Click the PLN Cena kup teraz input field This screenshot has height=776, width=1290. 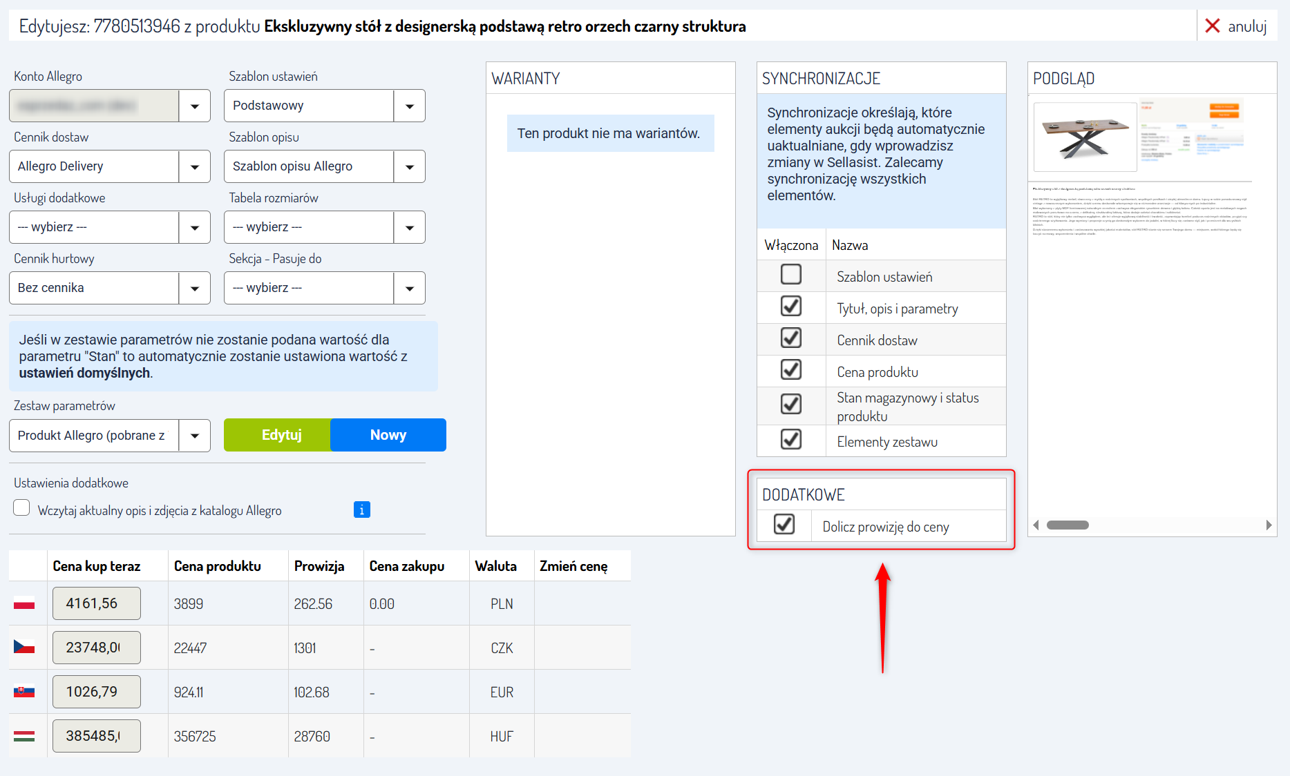pyautogui.click(x=97, y=603)
